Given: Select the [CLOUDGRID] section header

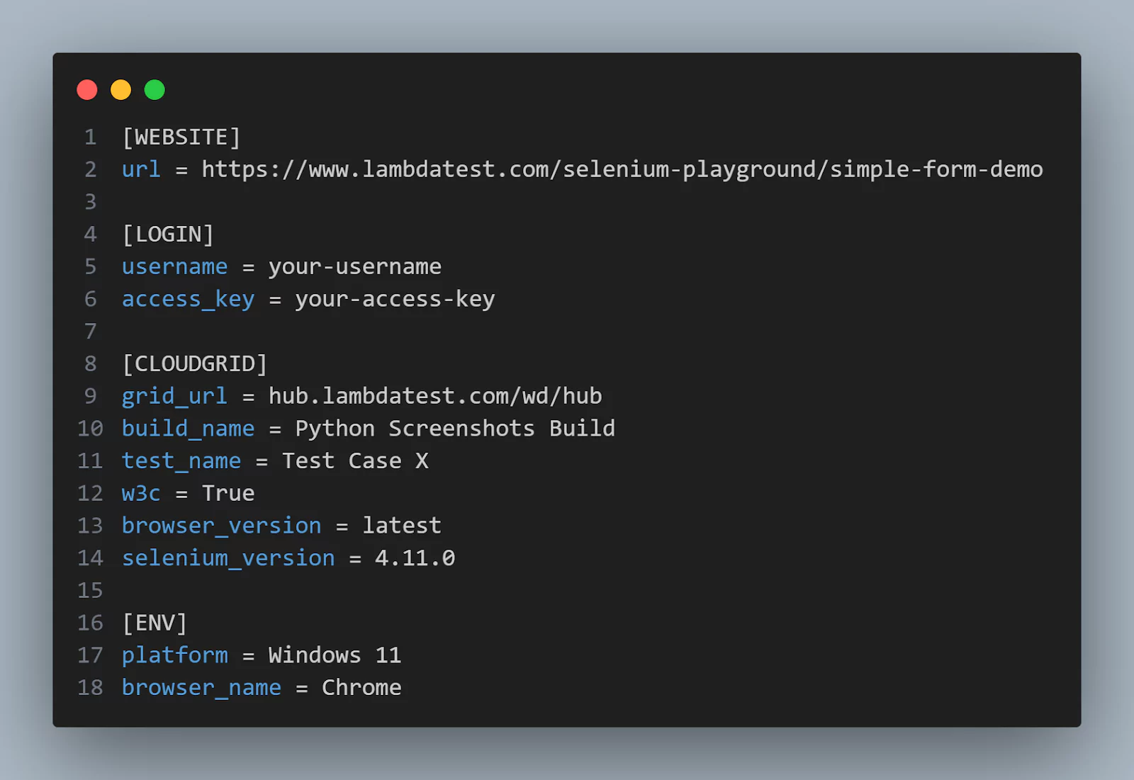Looking at the screenshot, I should pyautogui.click(x=195, y=363).
